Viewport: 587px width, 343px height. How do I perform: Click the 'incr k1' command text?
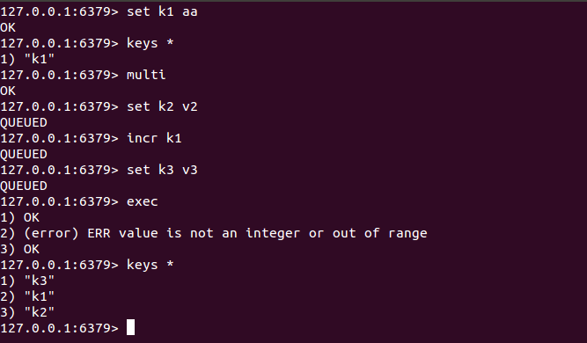tap(154, 138)
